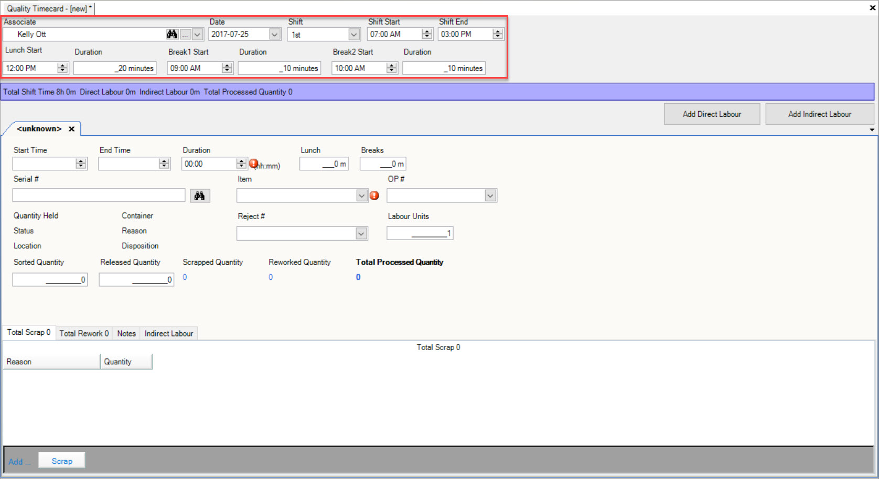Click the Serial # input field
Viewport: 879px width, 479px height.
tap(99, 195)
